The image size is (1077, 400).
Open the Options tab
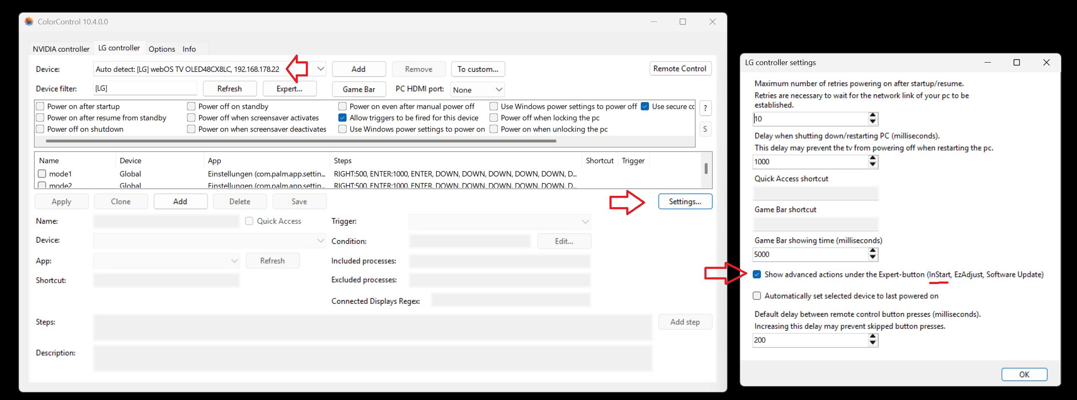[162, 49]
